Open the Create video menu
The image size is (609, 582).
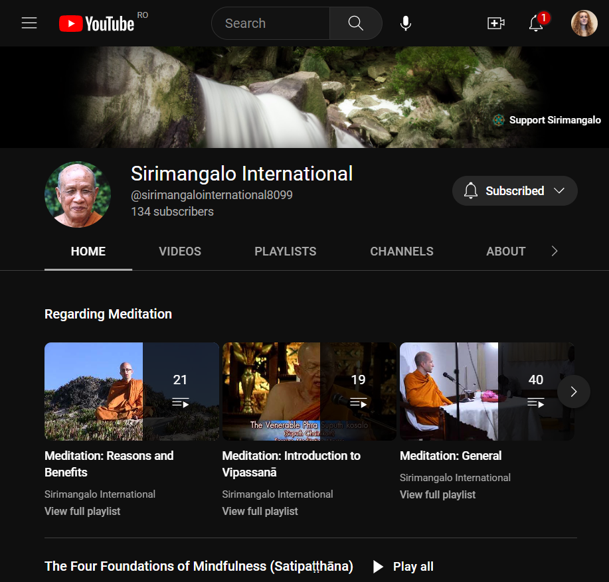tap(496, 23)
